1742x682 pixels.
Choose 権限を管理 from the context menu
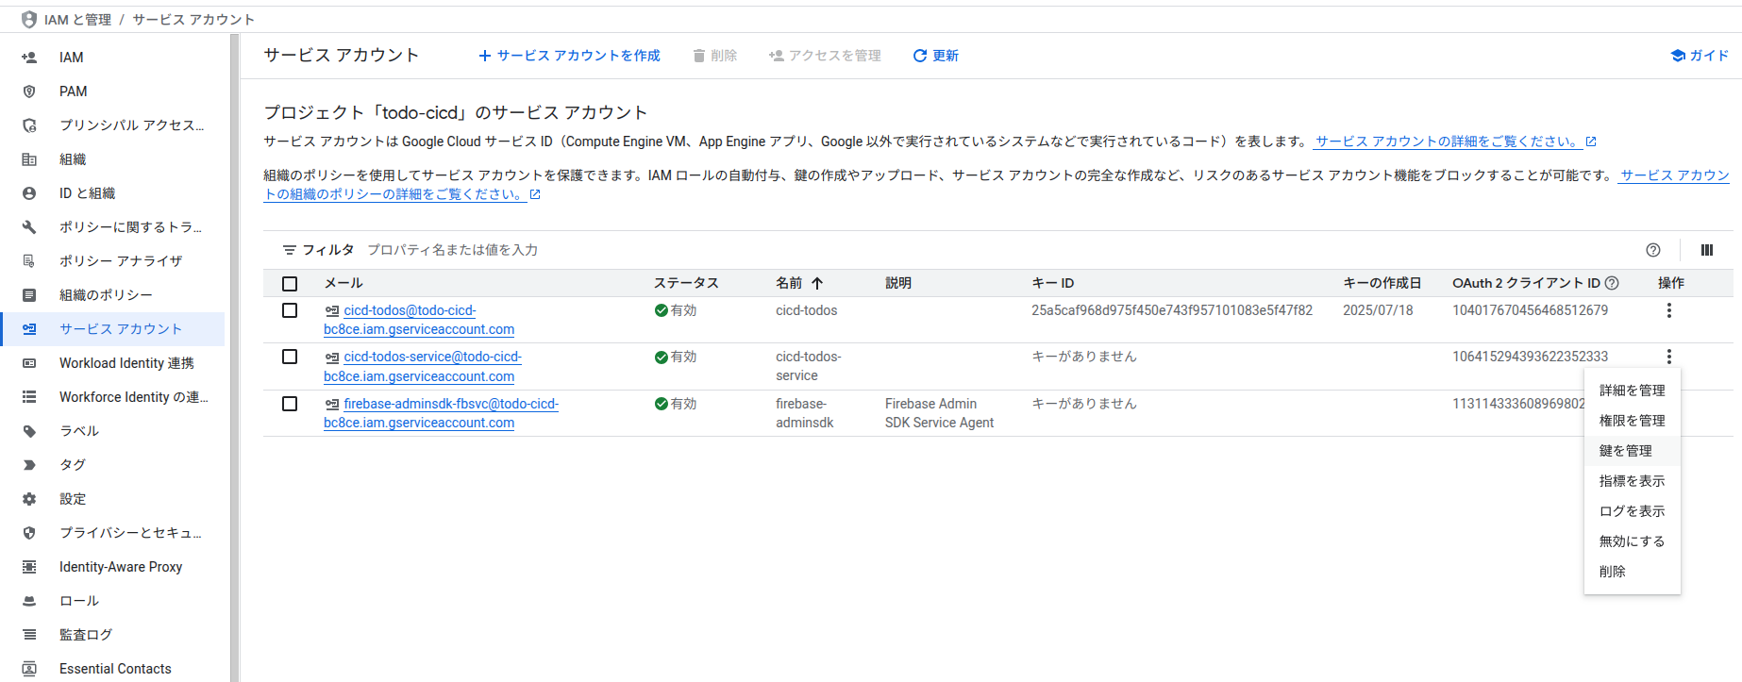click(1633, 421)
